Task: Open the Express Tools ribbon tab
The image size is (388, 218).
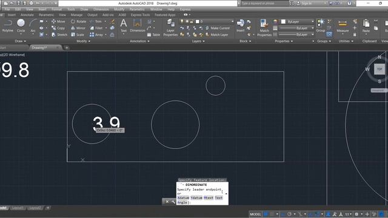Action: point(140,15)
